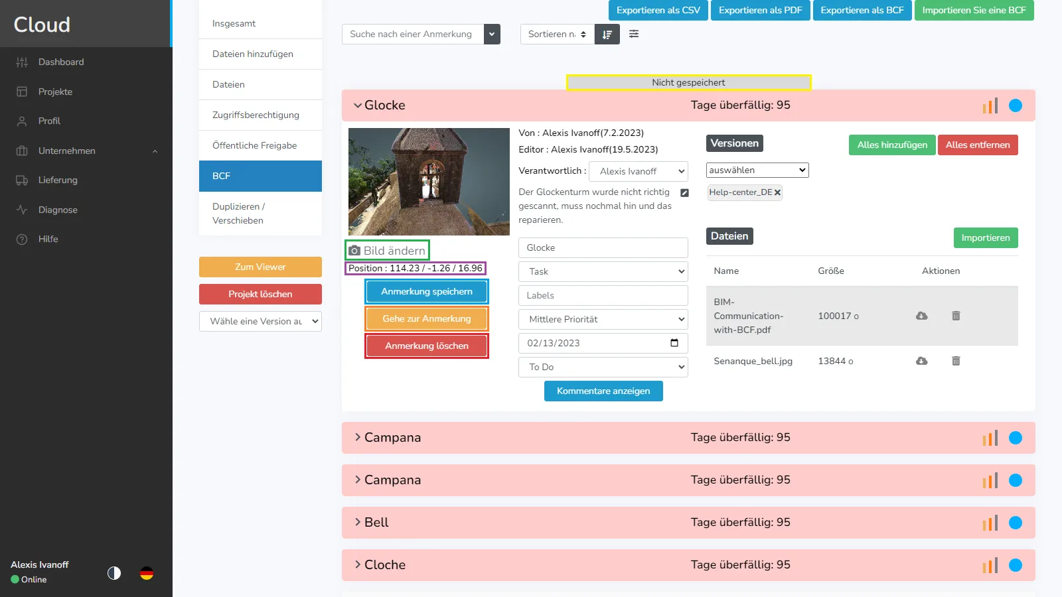Open Dashboard from the sidebar
This screenshot has height=597, width=1062.
(x=61, y=62)
